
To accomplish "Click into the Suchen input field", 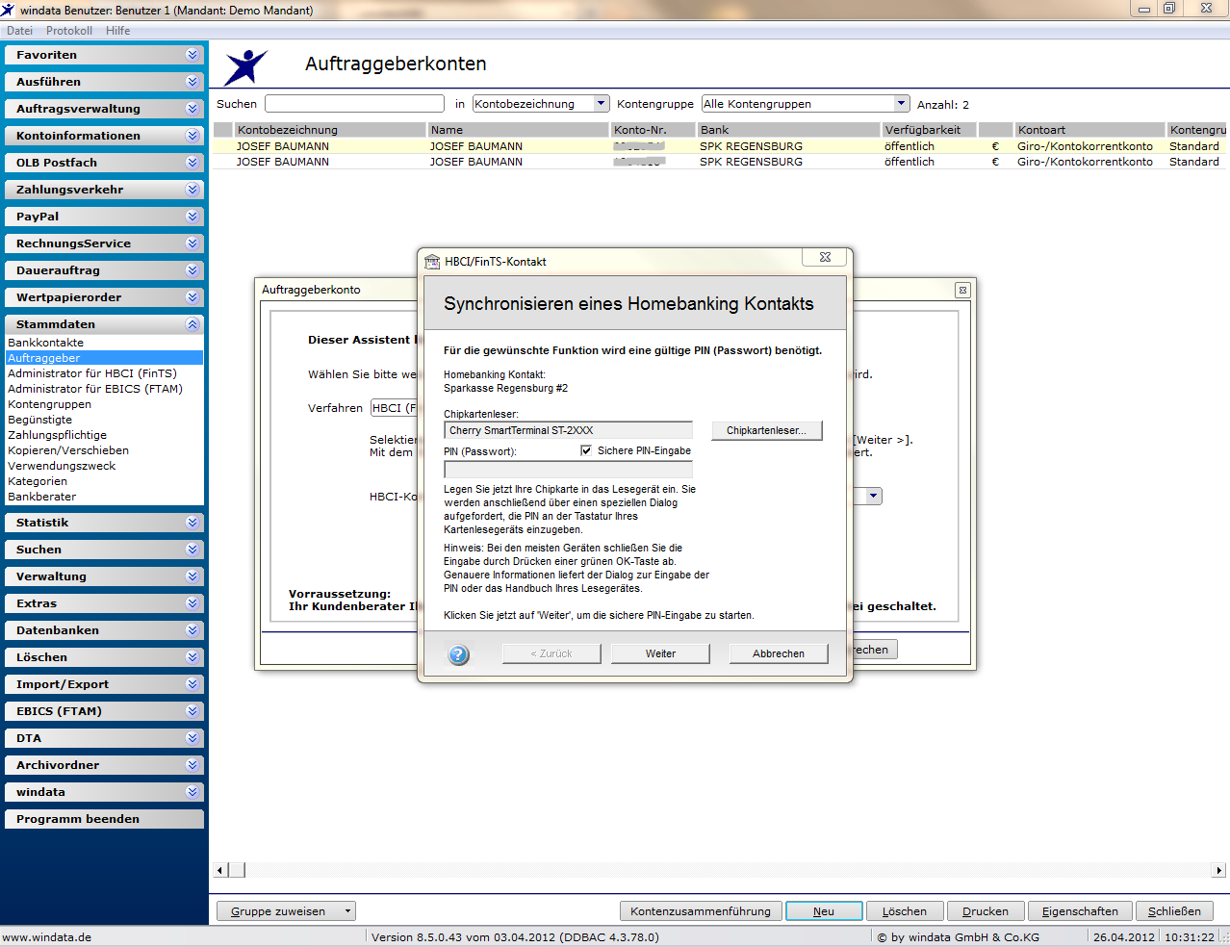I will click(x=354, y=104).
